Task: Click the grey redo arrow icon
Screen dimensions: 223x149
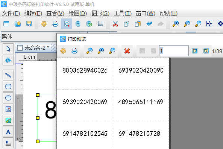Action: click(x=161, y=24)
